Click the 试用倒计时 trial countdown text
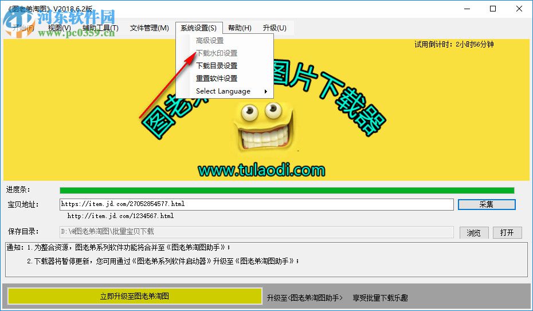This screenshot has width=533, height=311. coord(454,44)
